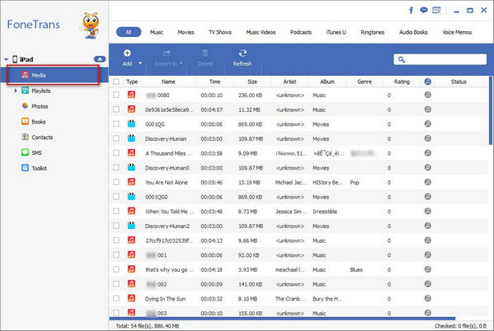The image size is (494, 331).
Task: Switch to the Voice Memos tab
Action: (457, 32)
